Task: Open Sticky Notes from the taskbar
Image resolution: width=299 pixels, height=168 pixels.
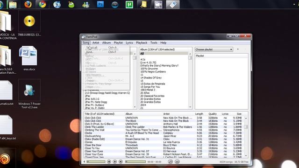Action: (143, 4)
